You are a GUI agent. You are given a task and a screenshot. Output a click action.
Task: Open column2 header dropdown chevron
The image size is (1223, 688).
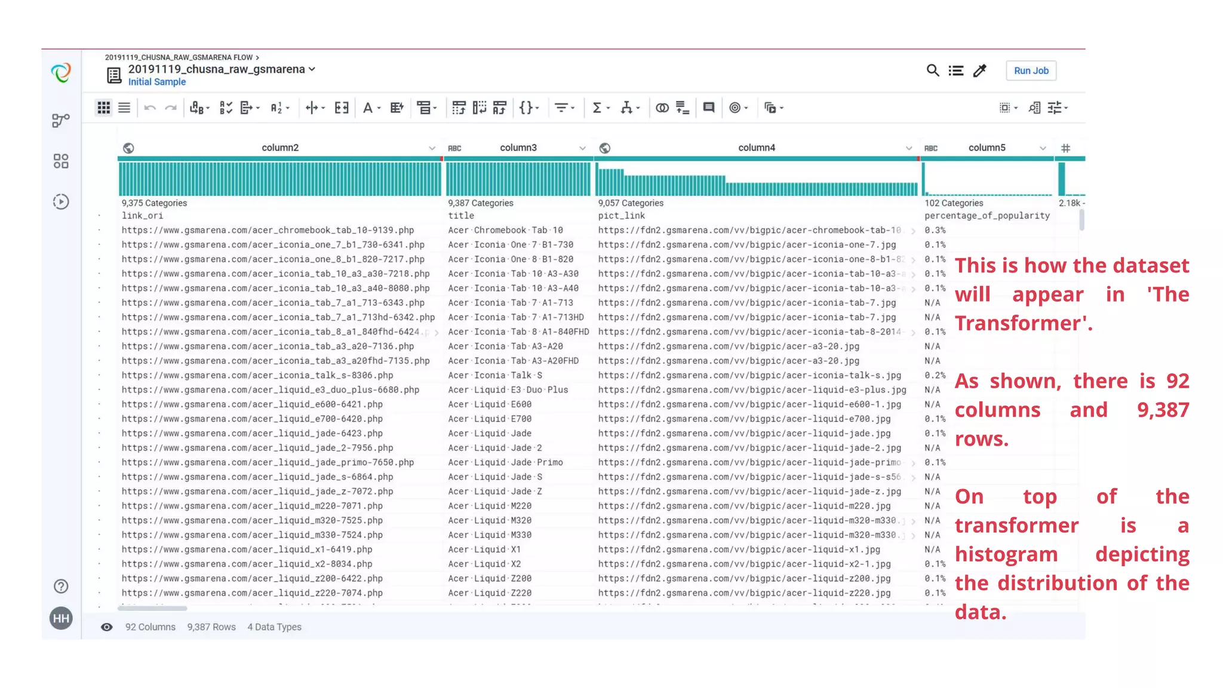click(432, 148)
